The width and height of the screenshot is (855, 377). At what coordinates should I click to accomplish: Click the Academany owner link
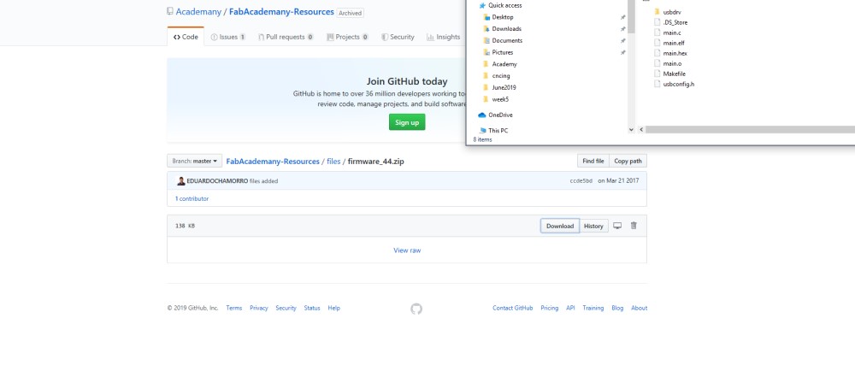click(198, 11)
